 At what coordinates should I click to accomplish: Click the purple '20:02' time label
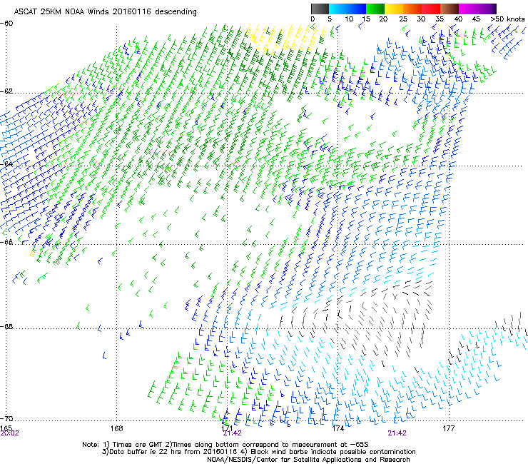[x=10, y=433]
